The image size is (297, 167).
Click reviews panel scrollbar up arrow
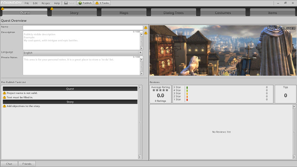point(294,107)
